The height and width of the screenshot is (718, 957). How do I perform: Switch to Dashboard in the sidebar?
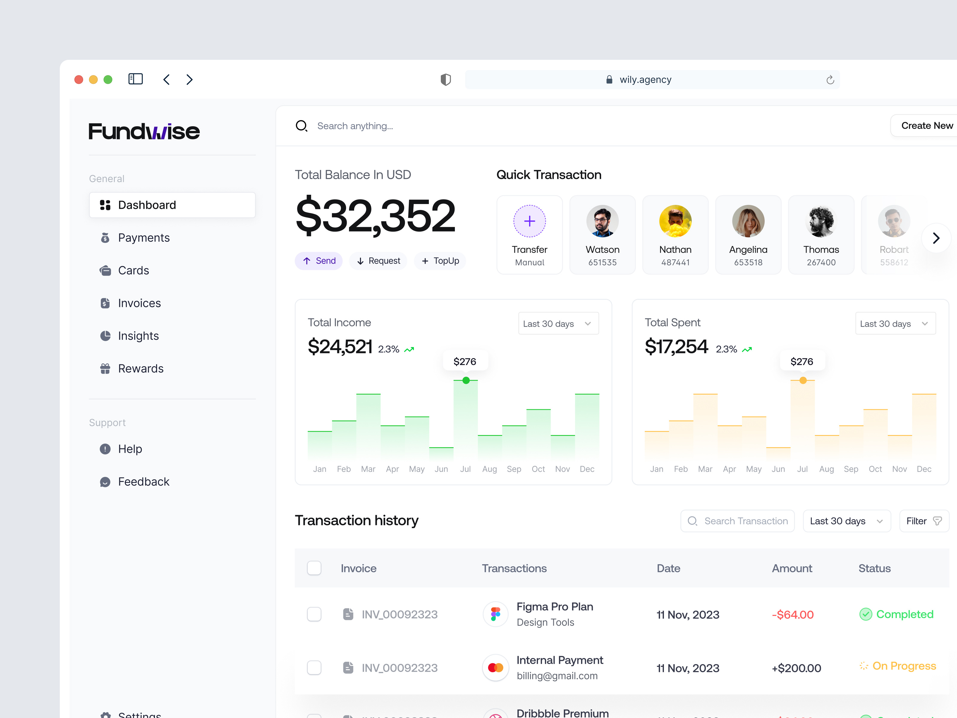147,205
